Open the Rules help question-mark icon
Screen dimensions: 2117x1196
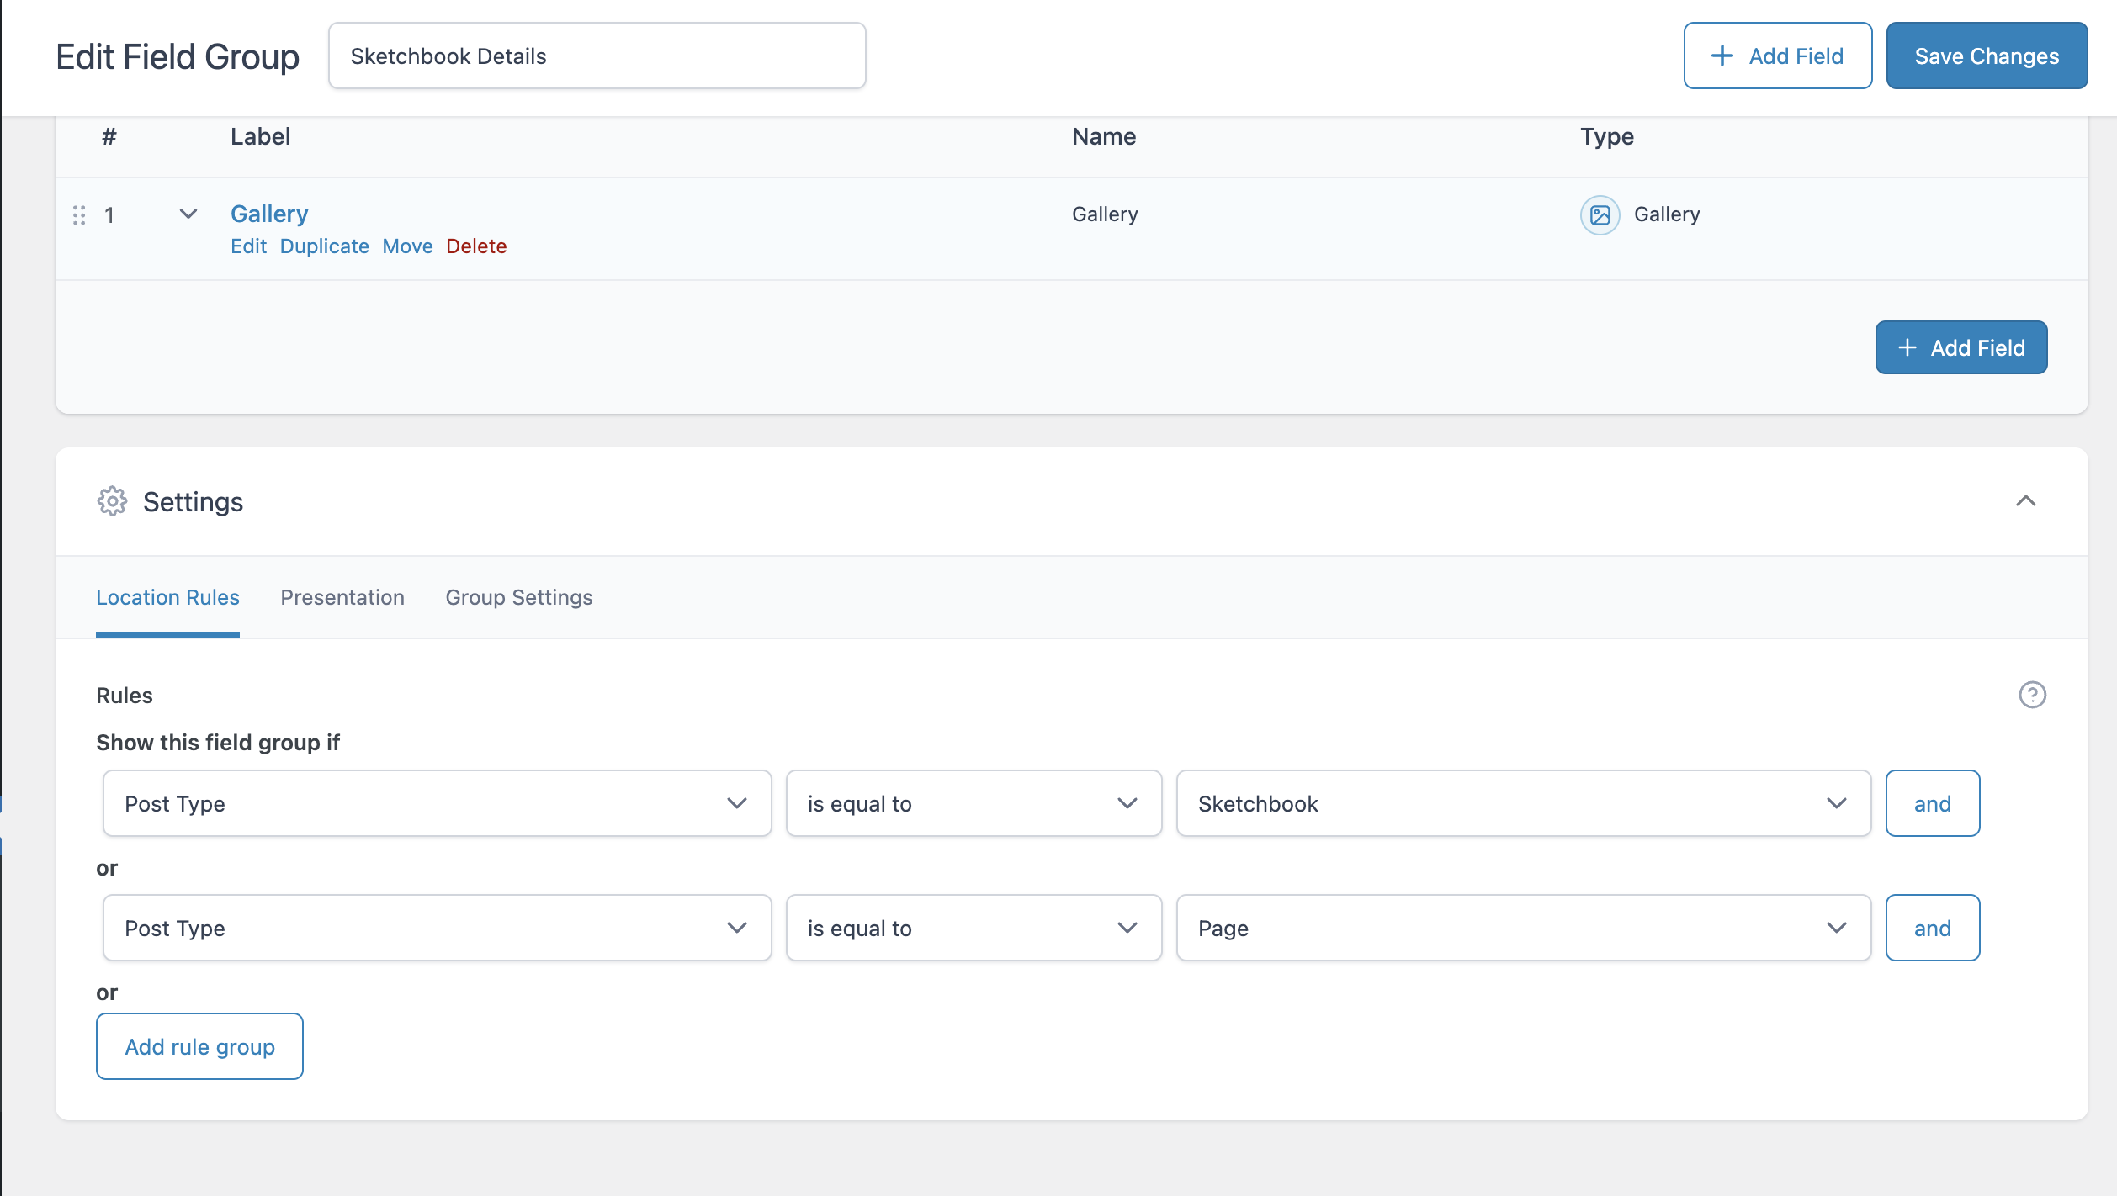(x=2032, y=695)
